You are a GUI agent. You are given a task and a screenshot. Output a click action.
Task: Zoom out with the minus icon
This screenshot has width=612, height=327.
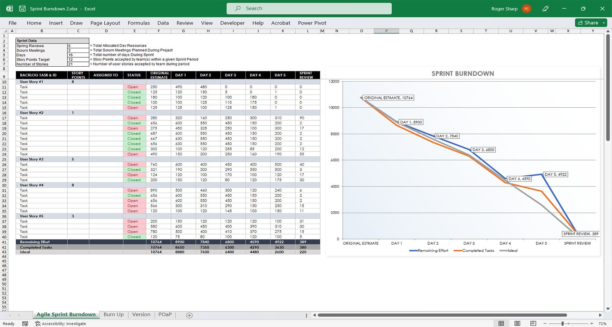pyautogui.click(x=544, y=323)
